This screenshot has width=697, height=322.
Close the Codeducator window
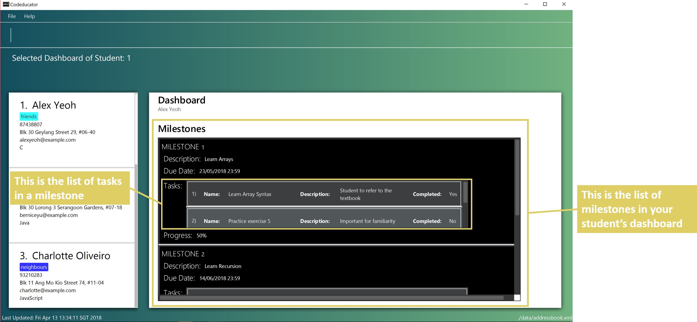564,4
